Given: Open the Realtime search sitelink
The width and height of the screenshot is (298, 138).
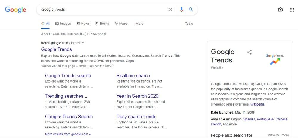Looking at the screenshot, I should click(x=133, y=76).
